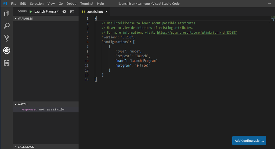Open the Search view icon
Screen dimensions: 275x149
click(6, 26)
